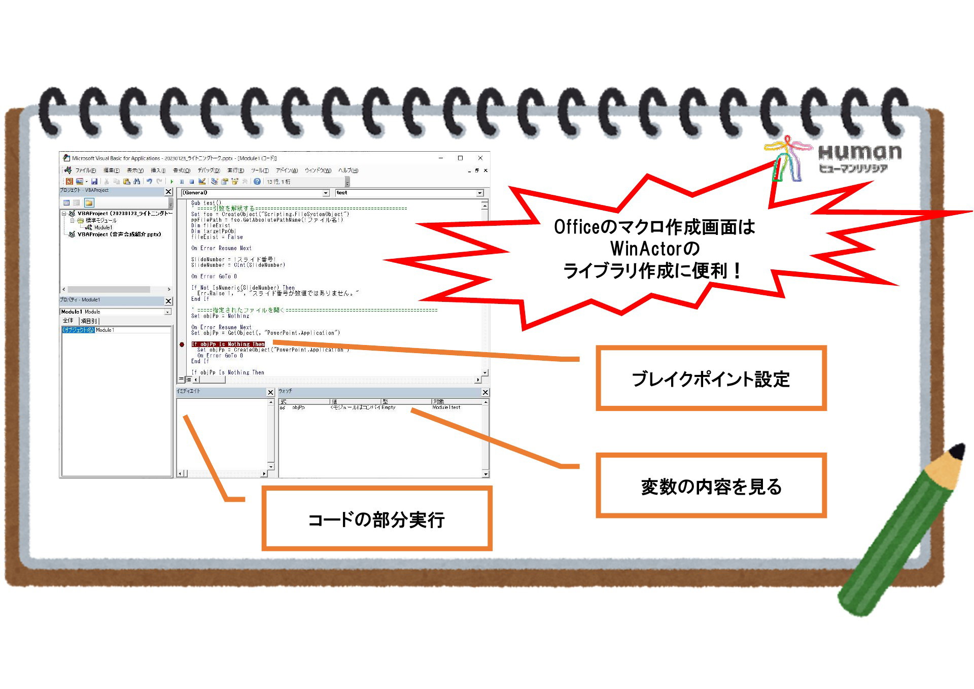Open Find with the binoculars icon

[137, 181]
